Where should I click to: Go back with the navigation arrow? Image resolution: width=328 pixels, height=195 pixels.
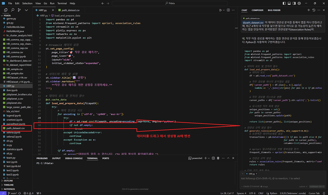pos(103,3)
